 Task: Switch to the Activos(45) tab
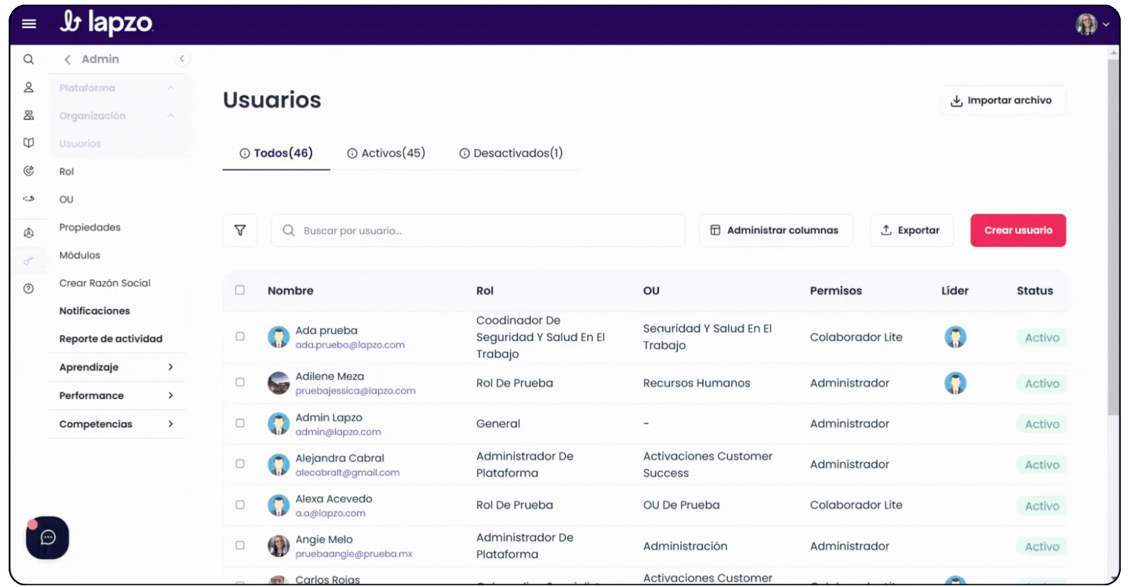[x=386, y=153]
